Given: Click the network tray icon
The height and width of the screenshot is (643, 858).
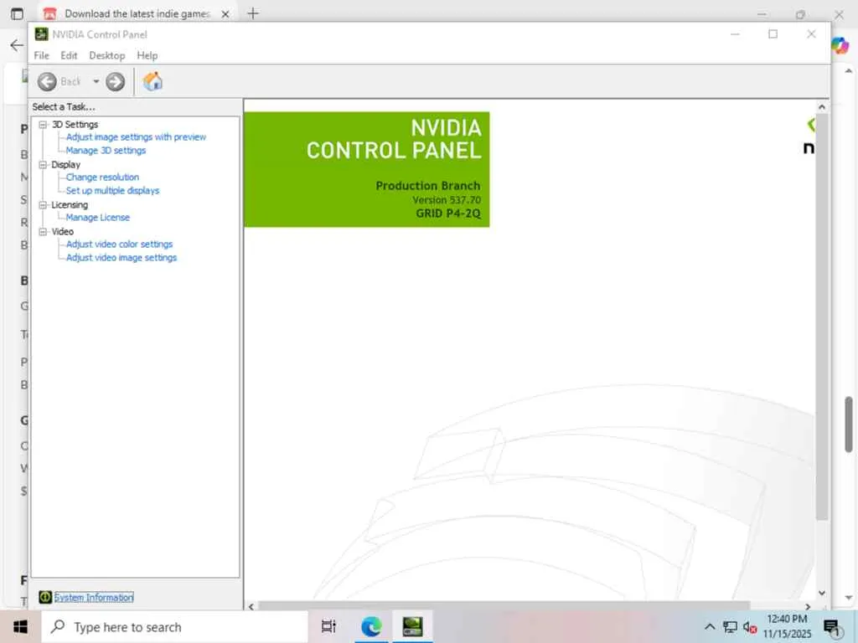Looking at the screenshot, I should (730, 626).
